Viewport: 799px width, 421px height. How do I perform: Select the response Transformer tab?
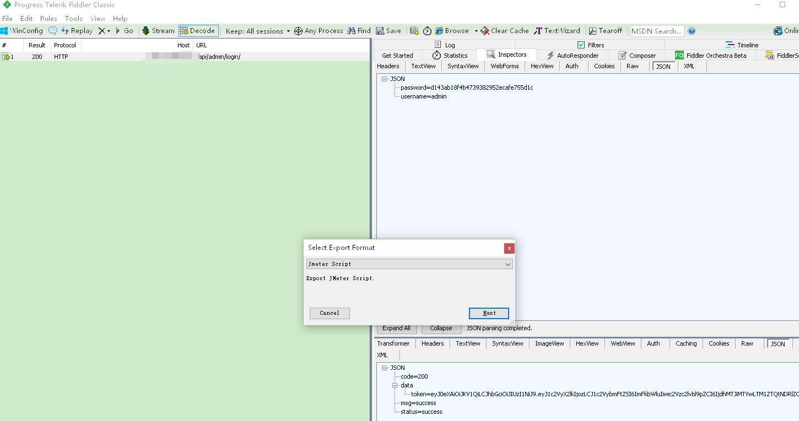[393, 343]
